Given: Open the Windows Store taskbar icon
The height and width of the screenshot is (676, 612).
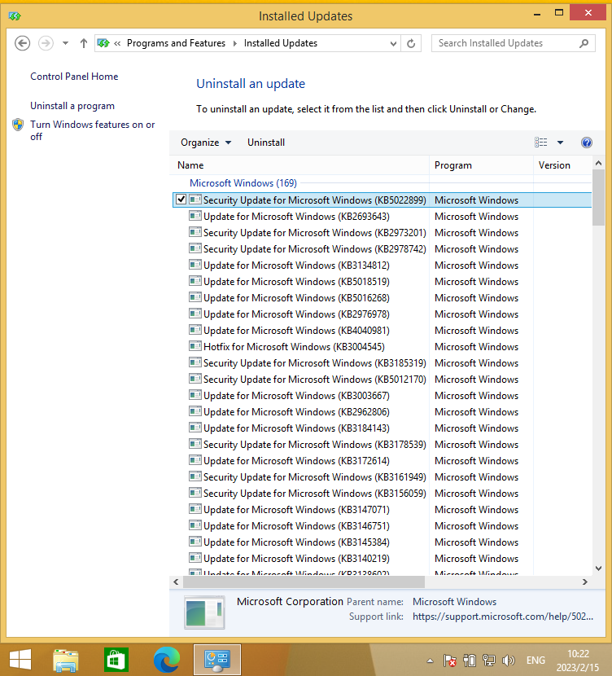Looking at the screenshot, I should (116, 660).
